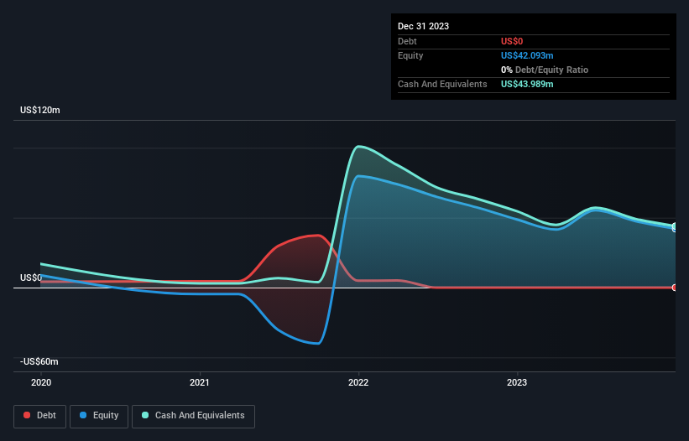Click the teal Cash And Equivalents legend dot
This screenshot has width=689, height=441.
pyautogui.click(x=145, y=415)
